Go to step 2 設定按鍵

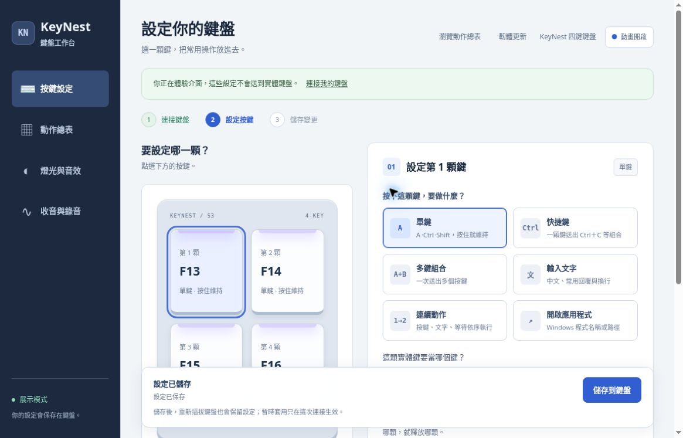point(230,120)
